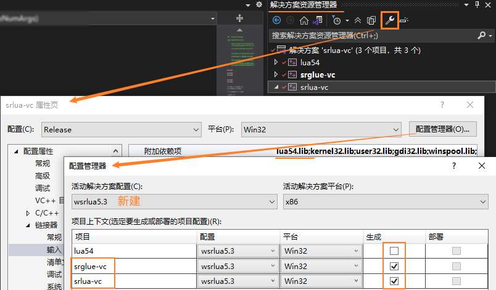Open the 配置(C) Release dropdown
Viewport: 496px width, 290px height.
click(121, 130)
